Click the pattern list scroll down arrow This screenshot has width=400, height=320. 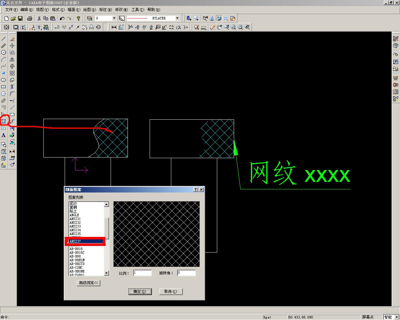107,273
